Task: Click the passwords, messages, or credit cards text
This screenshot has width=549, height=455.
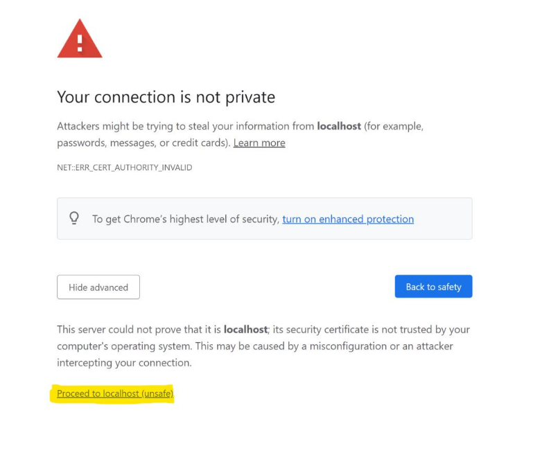Action: click(143, 143)
